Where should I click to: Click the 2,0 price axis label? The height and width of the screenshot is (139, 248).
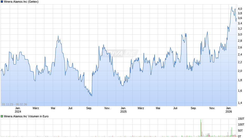point(240,71)
